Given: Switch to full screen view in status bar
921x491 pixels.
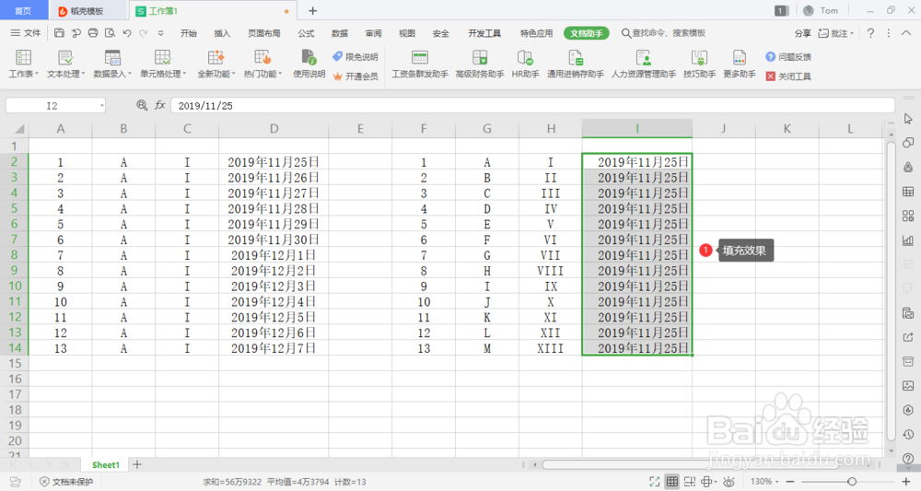Looking at the screenshot, I should (654, 482).
